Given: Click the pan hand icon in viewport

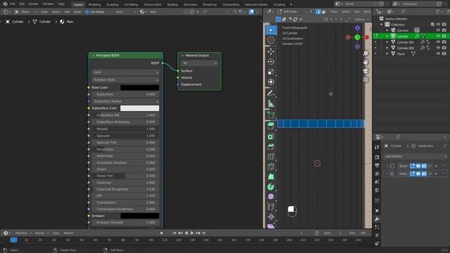Looking at the screenshot, I should pyautogui.click(x=366, y=62).
